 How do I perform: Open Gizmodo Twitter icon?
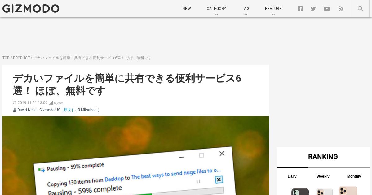coord(313,9)
